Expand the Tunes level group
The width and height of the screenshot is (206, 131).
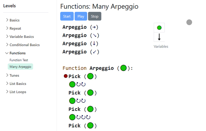(x=13, y=75)
